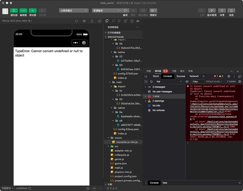Image resolution: width=243 pixels, height=191 pixels.
Task: Expand the src folder
Action: pyautogui.click(x=123, y=146)
